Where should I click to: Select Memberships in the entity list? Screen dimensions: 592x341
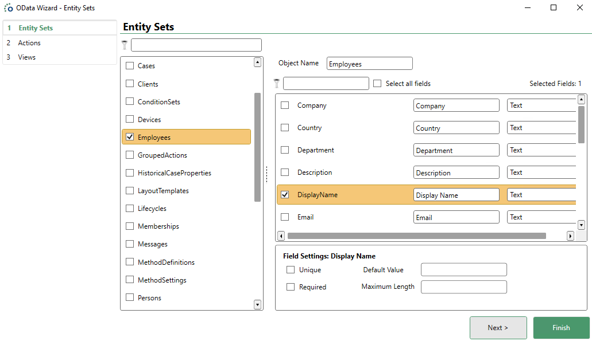click(158, 226)
